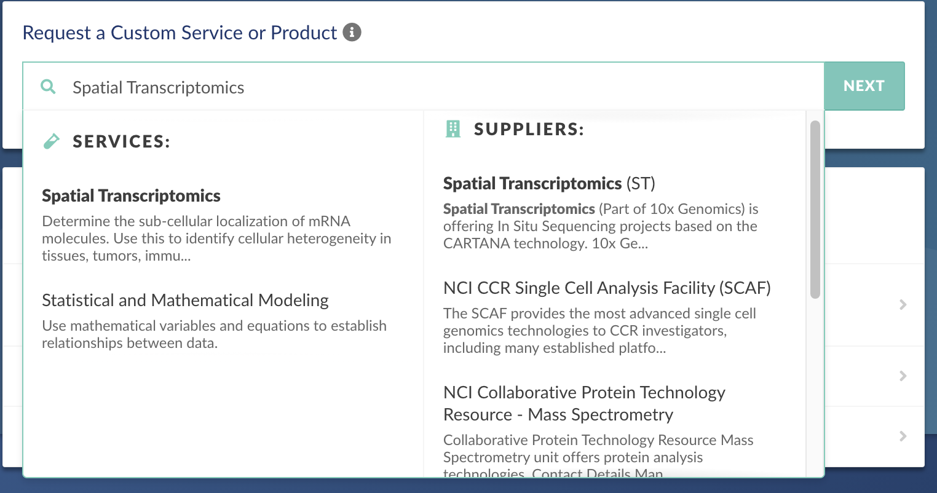The width and height of the screenshot is (937, 493).
Task: Expand the top chevron row on right
Action: [x=903, y=304]
